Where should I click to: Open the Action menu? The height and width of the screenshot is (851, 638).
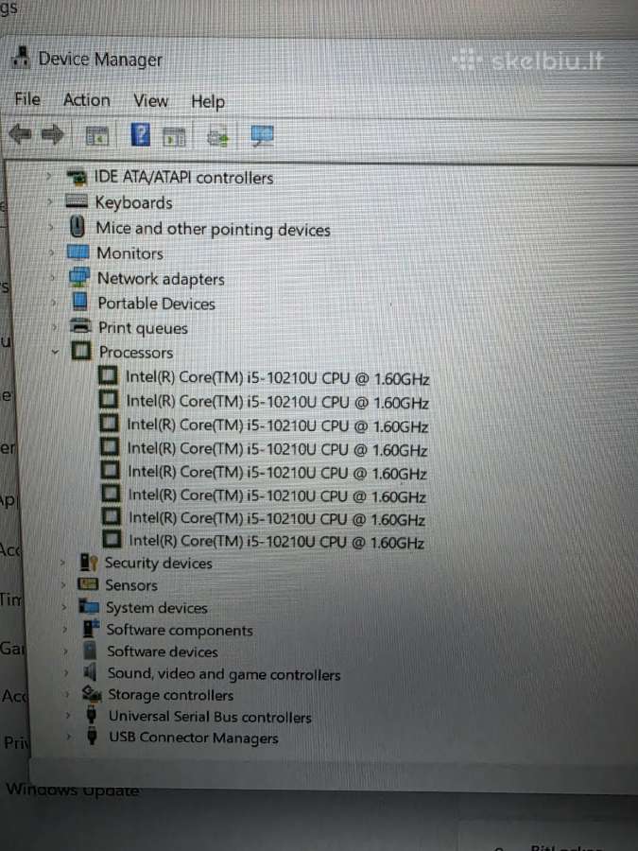pos(86,100)
